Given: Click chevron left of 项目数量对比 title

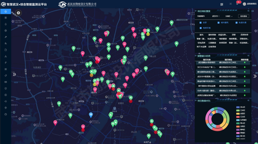Looking at the screenshot, I should point(196,100).
